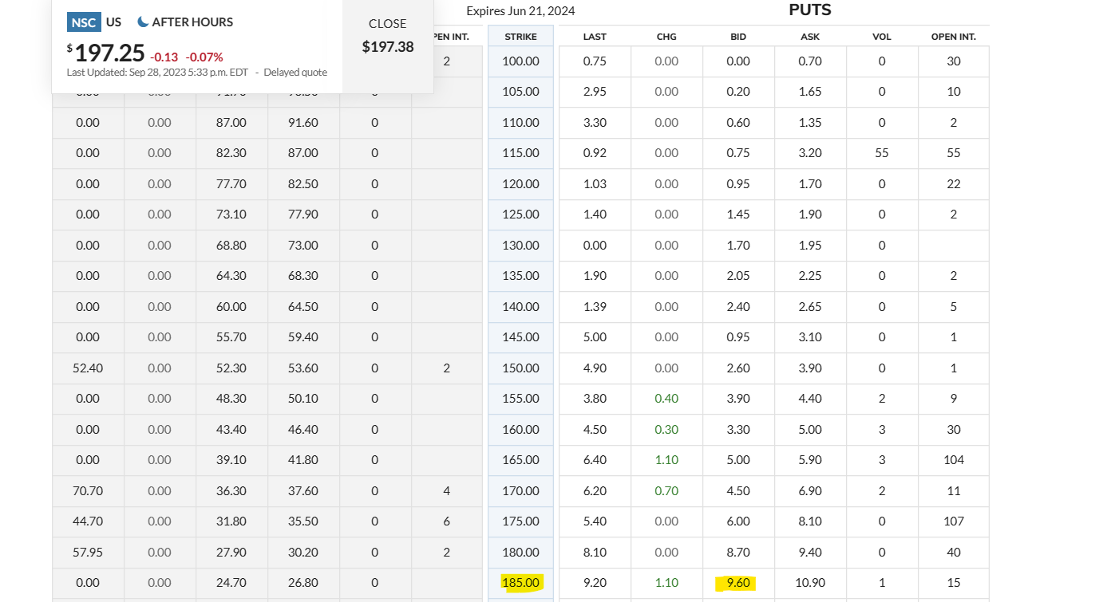Click the After Hours moon icon
Image resolution: width=1119 pixels, height=602 pixels.
point(143,22)
